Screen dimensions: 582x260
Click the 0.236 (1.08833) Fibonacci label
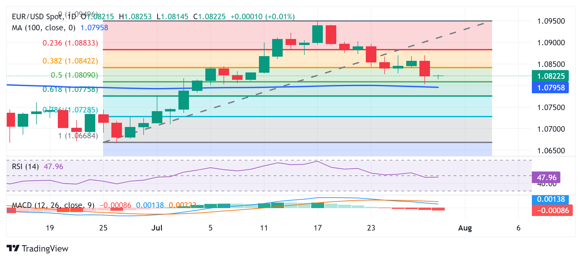coord(70,43)
